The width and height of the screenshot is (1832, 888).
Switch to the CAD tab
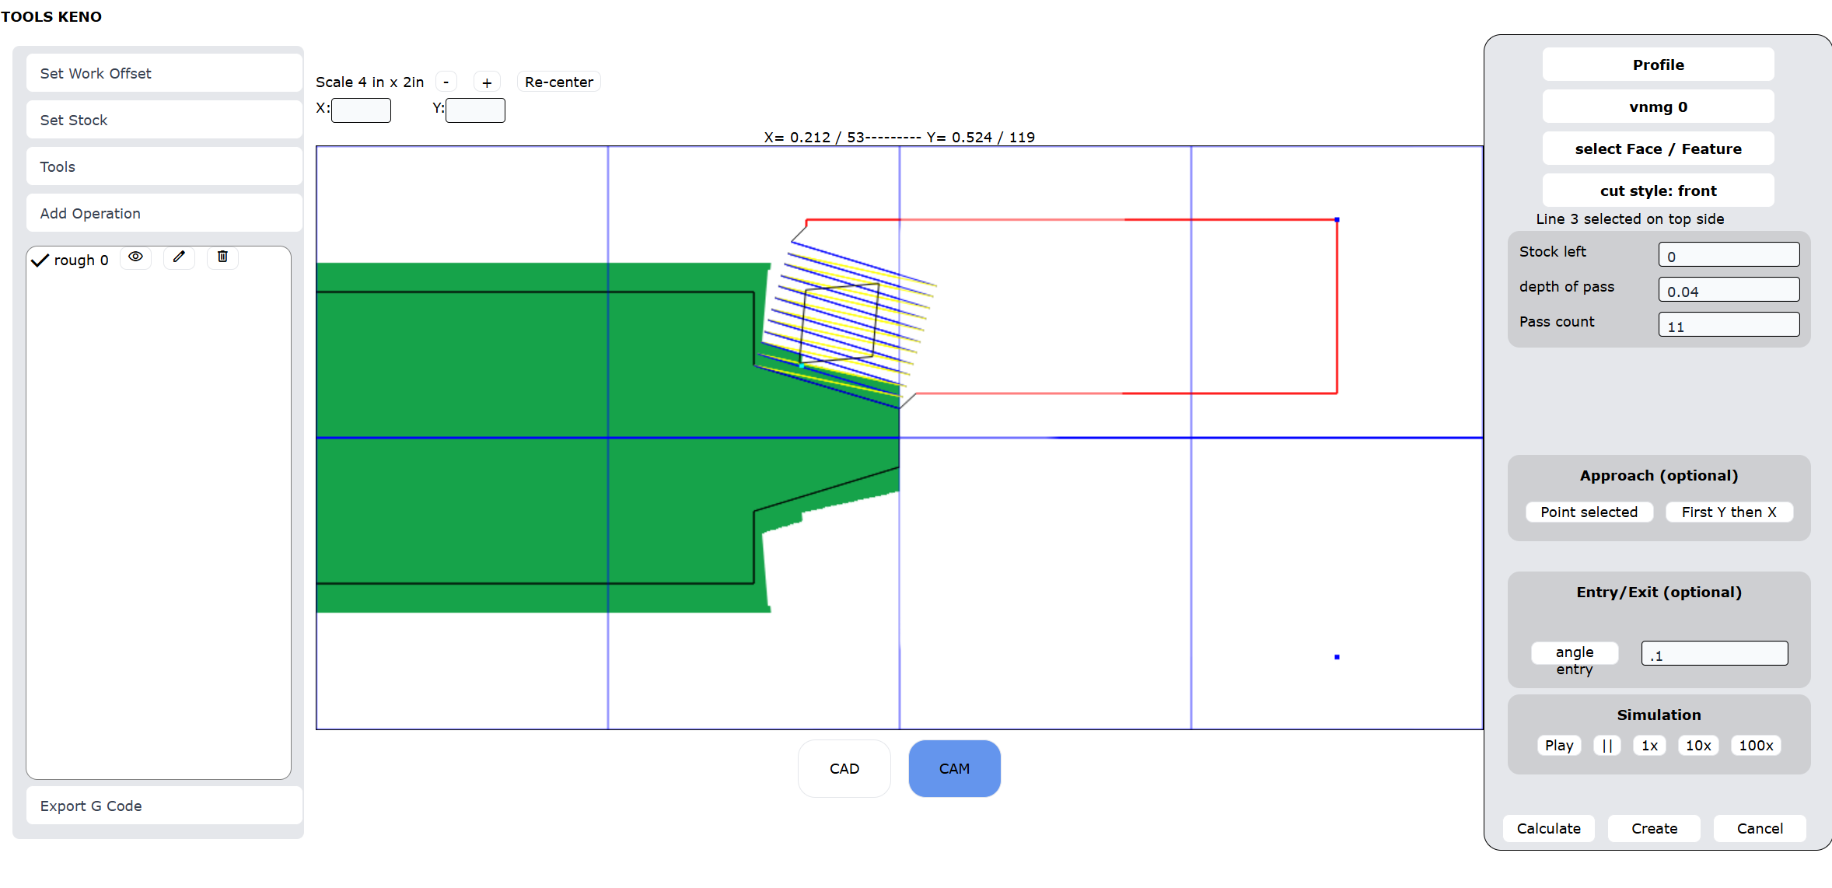point(844,768)
